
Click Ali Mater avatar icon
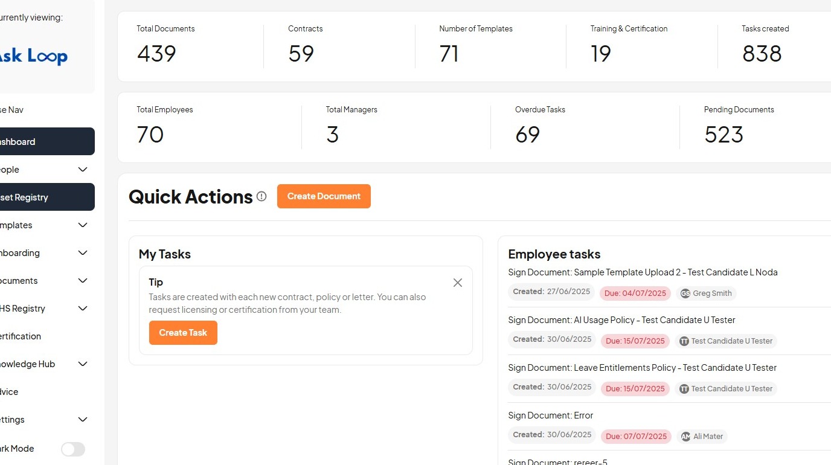point(685,437)
